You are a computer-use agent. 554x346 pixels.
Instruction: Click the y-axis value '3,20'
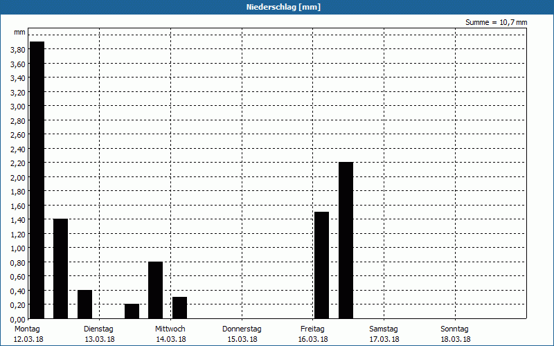point(18,93)
